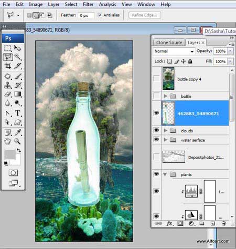Select the Zoom tool
This screenshot has width=236, height=249.
[17, 141]
